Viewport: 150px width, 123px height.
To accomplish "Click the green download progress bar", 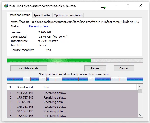I will (75, 61).
